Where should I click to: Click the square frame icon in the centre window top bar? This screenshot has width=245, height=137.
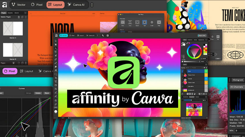pos(108,36)
